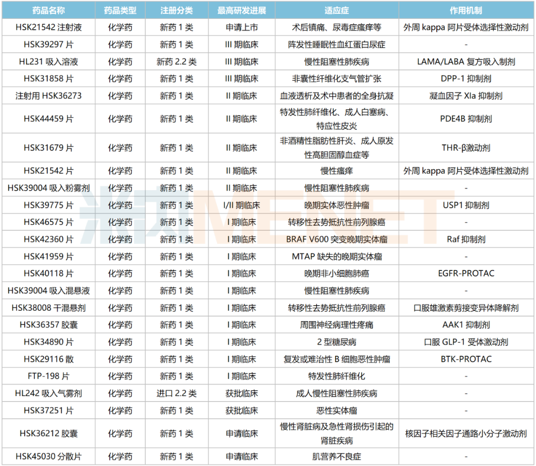Click the 特发性肺纤维化 cell in FTP-198 row
Screen dimensions: 536x466
(x=336, y=376)
